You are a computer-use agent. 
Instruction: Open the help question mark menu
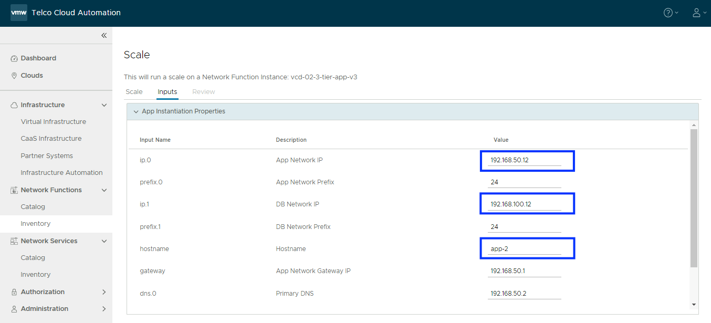click(668, 13)
